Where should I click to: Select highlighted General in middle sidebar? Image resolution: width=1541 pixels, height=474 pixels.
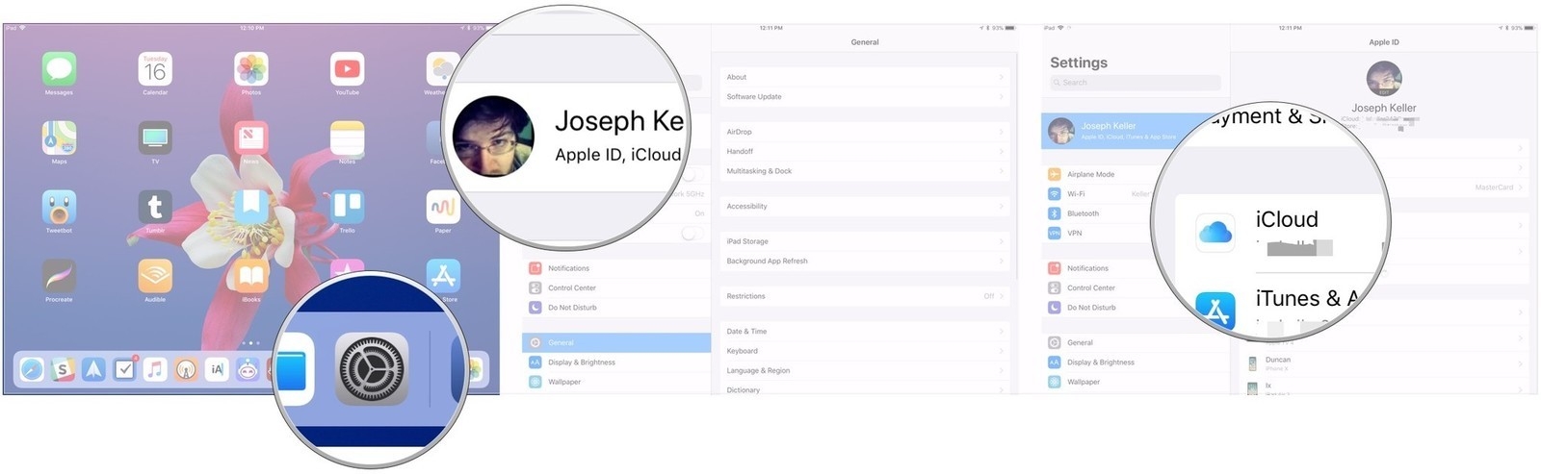pyautogui.click(x=616, y=342)
